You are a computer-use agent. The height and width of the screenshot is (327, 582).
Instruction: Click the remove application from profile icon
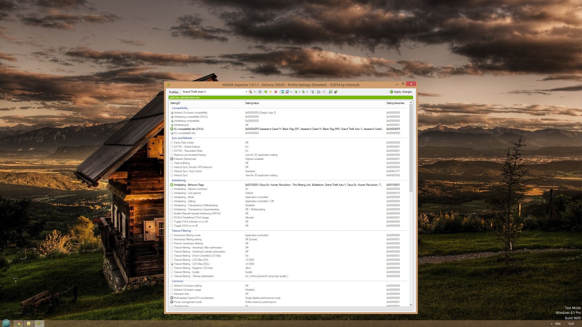[287, 92]
